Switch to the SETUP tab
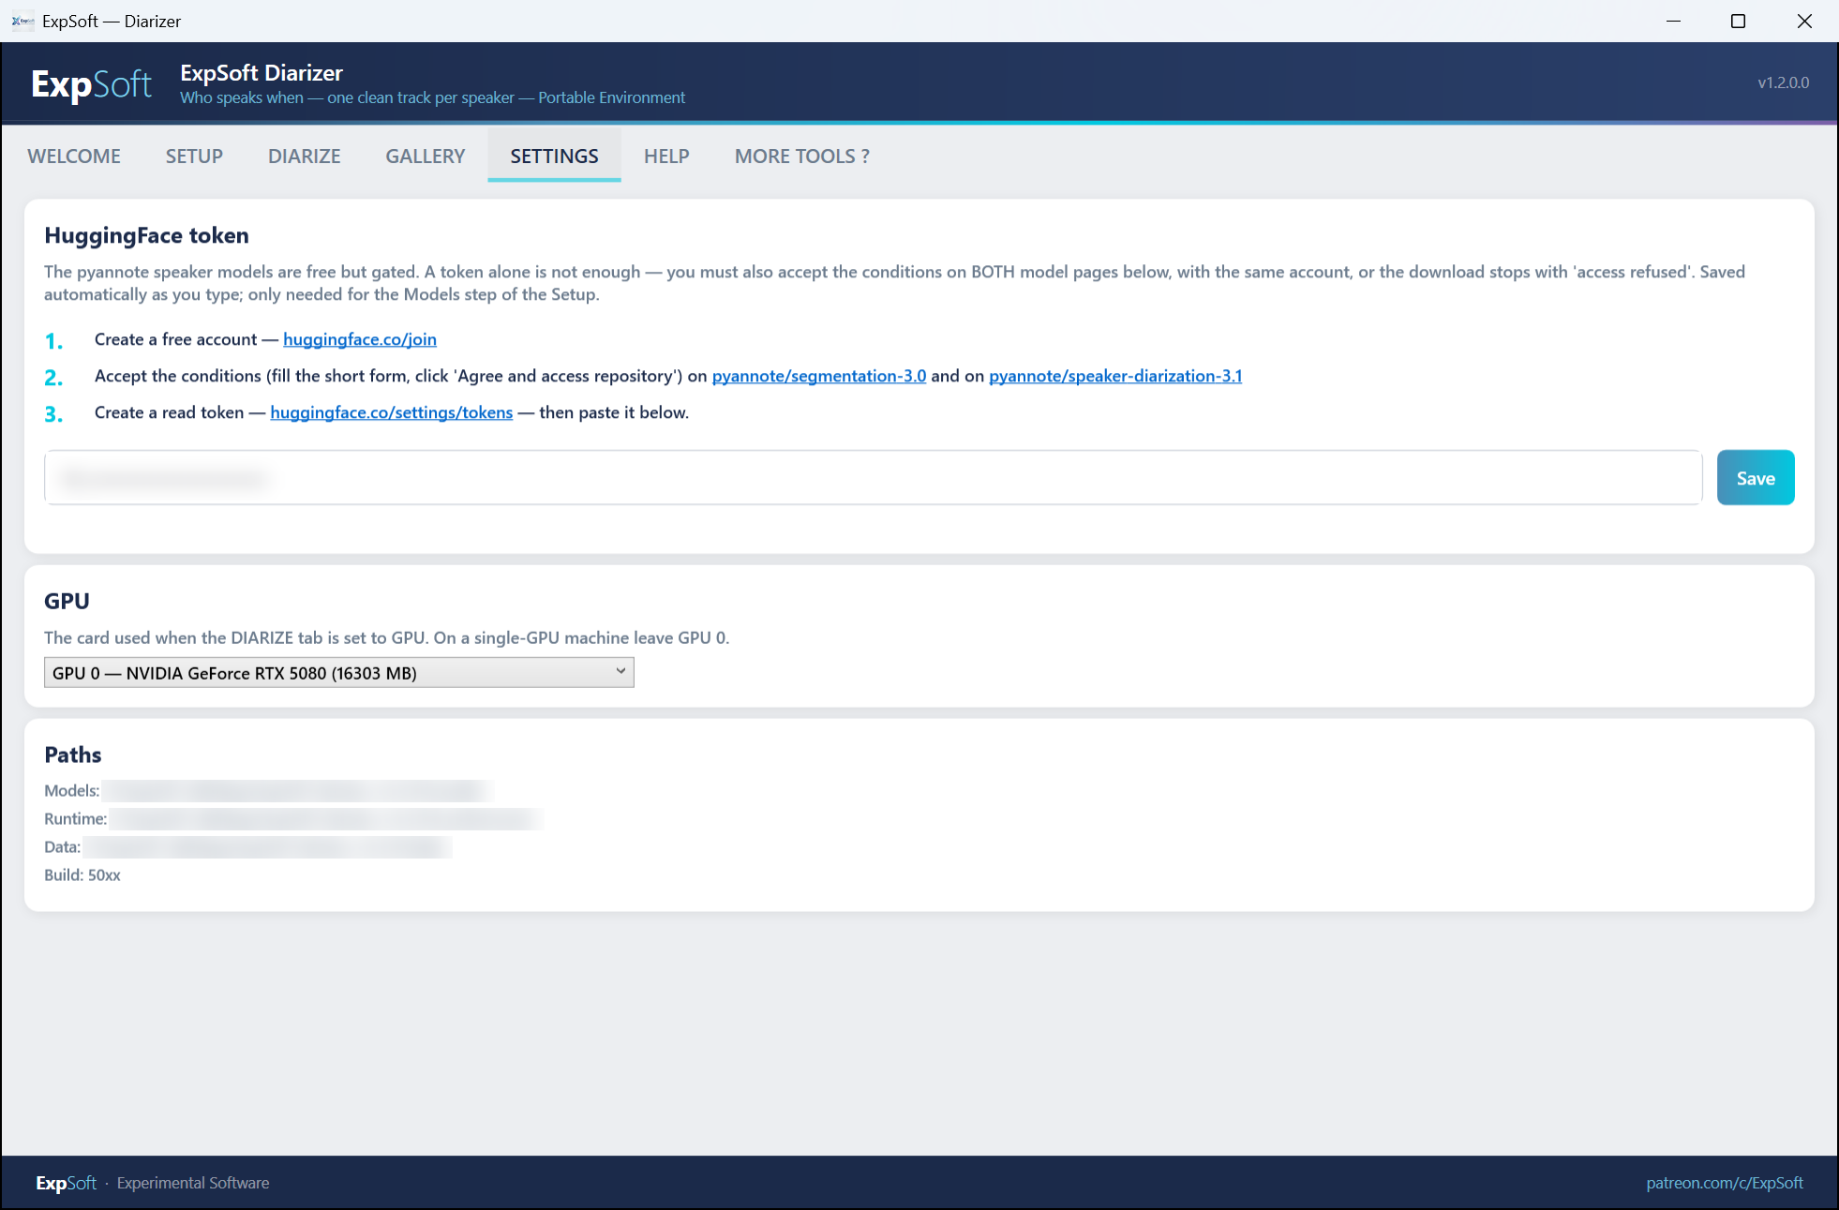Screen dimensions: 1839x1210 (x=194, y=156)
